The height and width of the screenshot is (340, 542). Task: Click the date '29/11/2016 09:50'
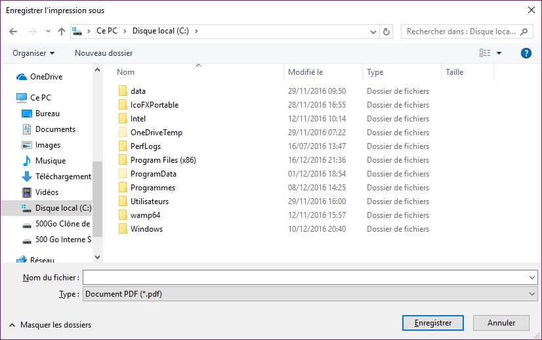pyautogui.click(x=317, y=91)
